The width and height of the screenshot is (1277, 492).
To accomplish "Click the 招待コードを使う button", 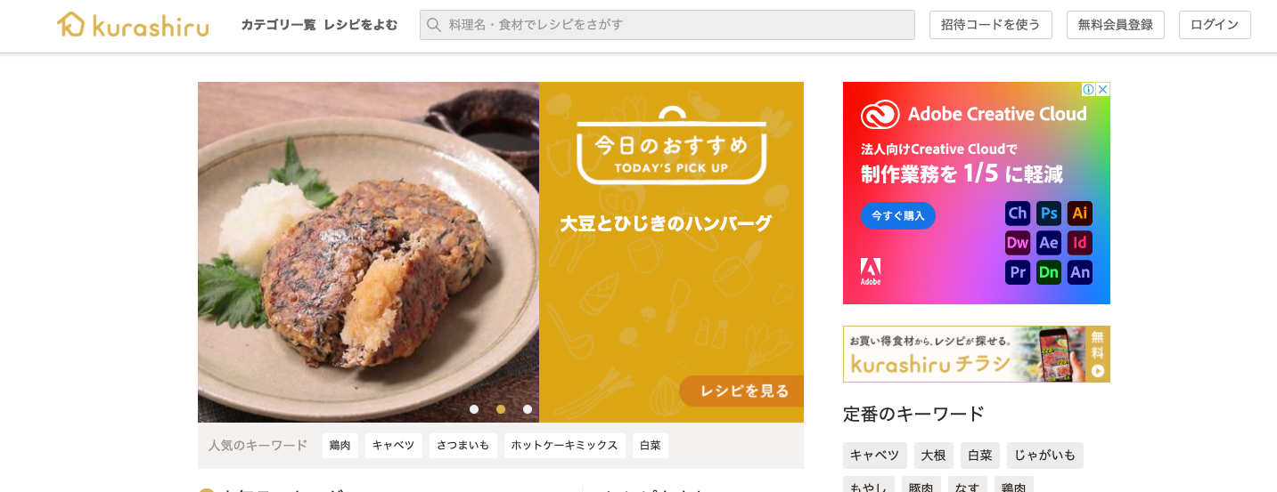I will pyautogui.click(x=991, y=25).
